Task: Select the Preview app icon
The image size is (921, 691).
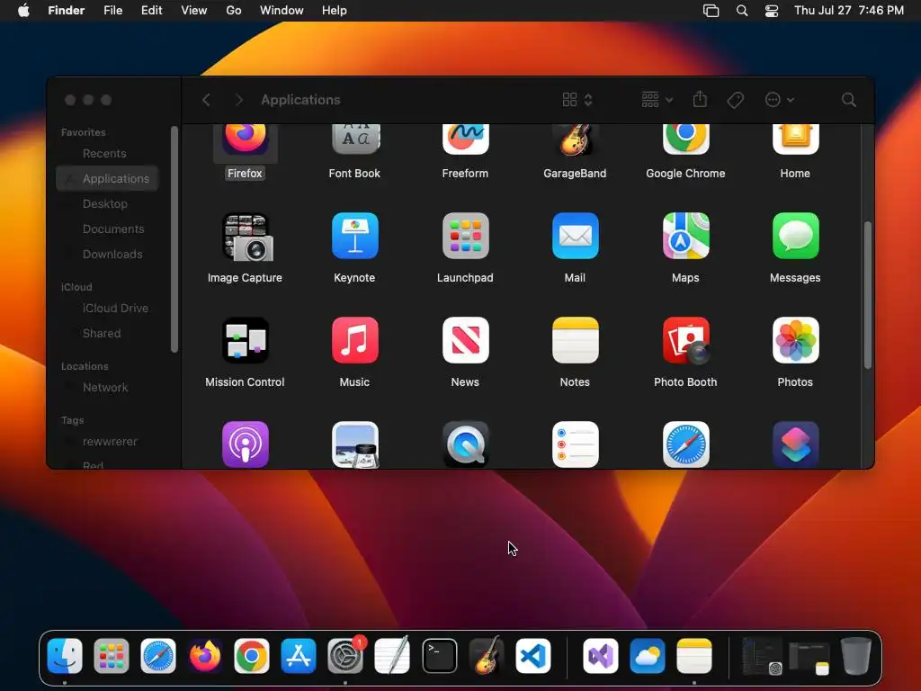Action: [354, 444]
